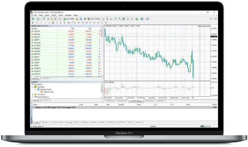Click the search magnifier icon top right
Screen dimensions: 248x147
point(211,19)
